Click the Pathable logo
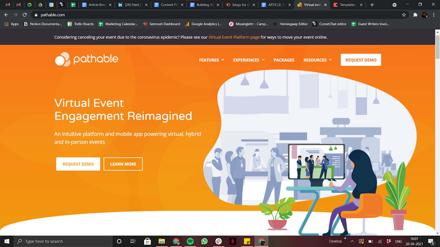The height and width of the screenshot is (247, 440). [x=87, y=59]
